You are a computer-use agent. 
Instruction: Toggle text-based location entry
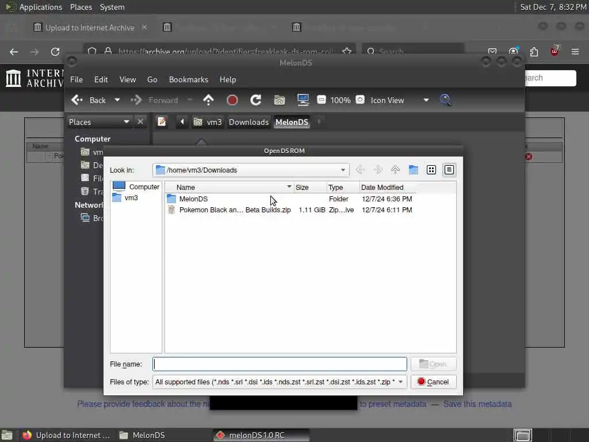162,122
